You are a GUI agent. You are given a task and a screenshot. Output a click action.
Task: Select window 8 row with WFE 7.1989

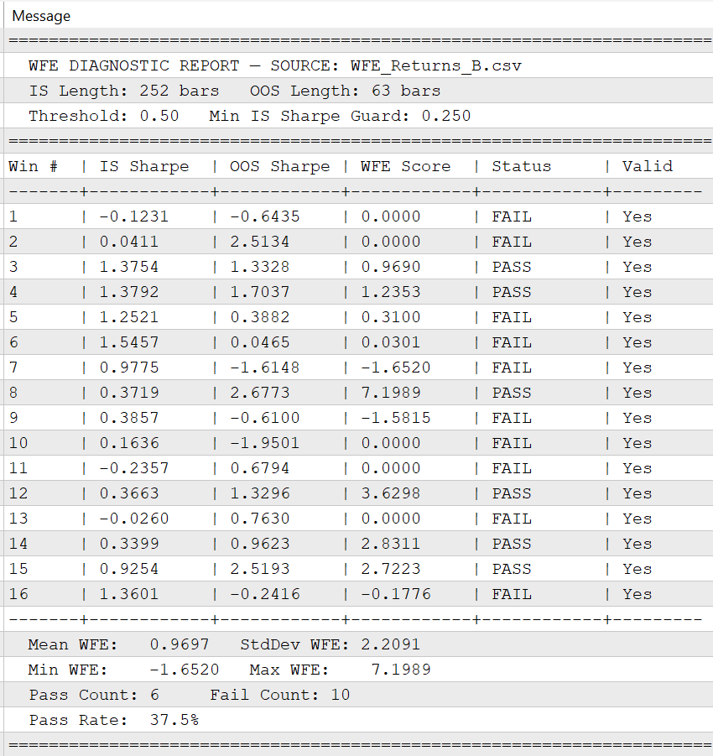[358, 393]
